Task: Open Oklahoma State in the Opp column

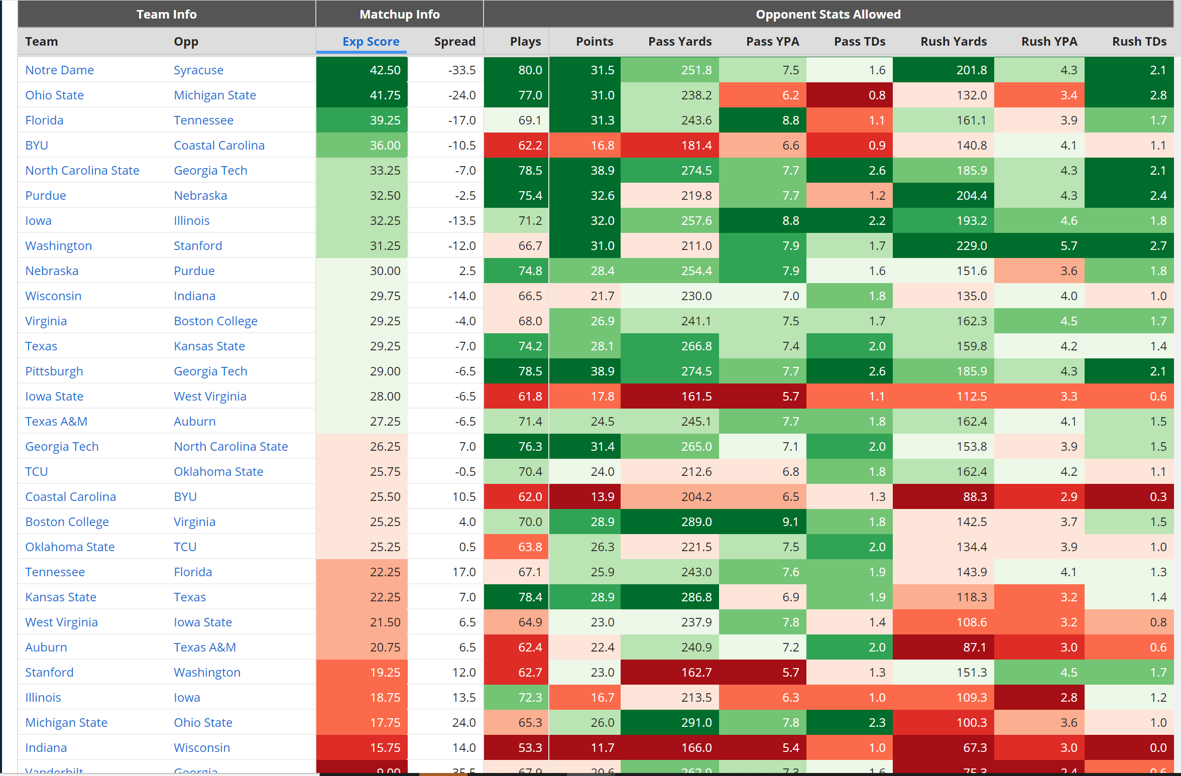Action: point(218,471)
